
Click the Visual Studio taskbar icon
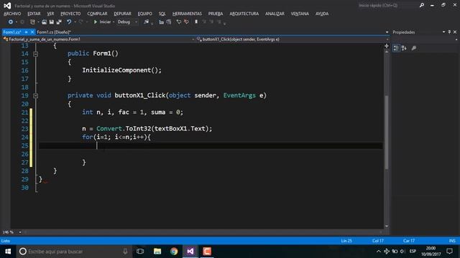pyautogui.click(x=190, y=252)
